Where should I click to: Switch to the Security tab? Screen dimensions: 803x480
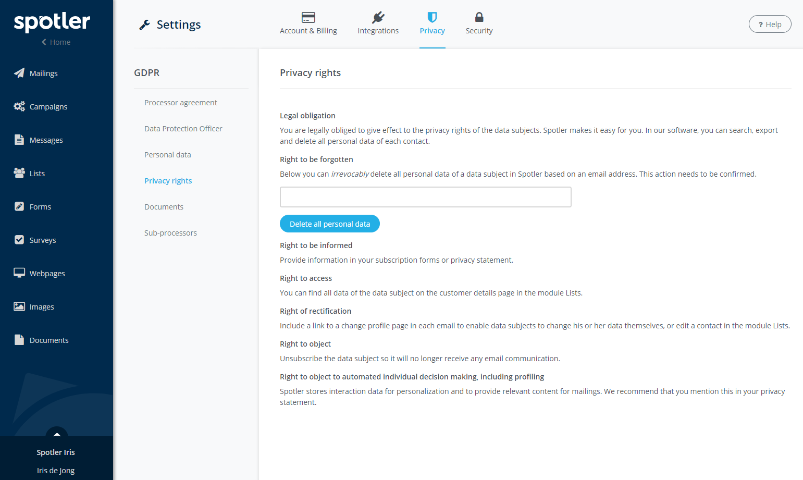click(x=479, y=24)
